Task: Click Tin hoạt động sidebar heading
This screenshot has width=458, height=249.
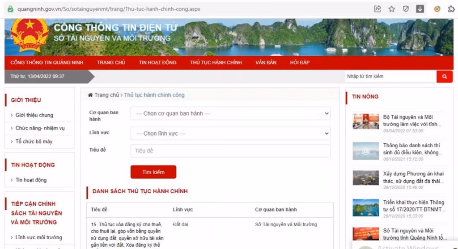Action: click(33, 165)
